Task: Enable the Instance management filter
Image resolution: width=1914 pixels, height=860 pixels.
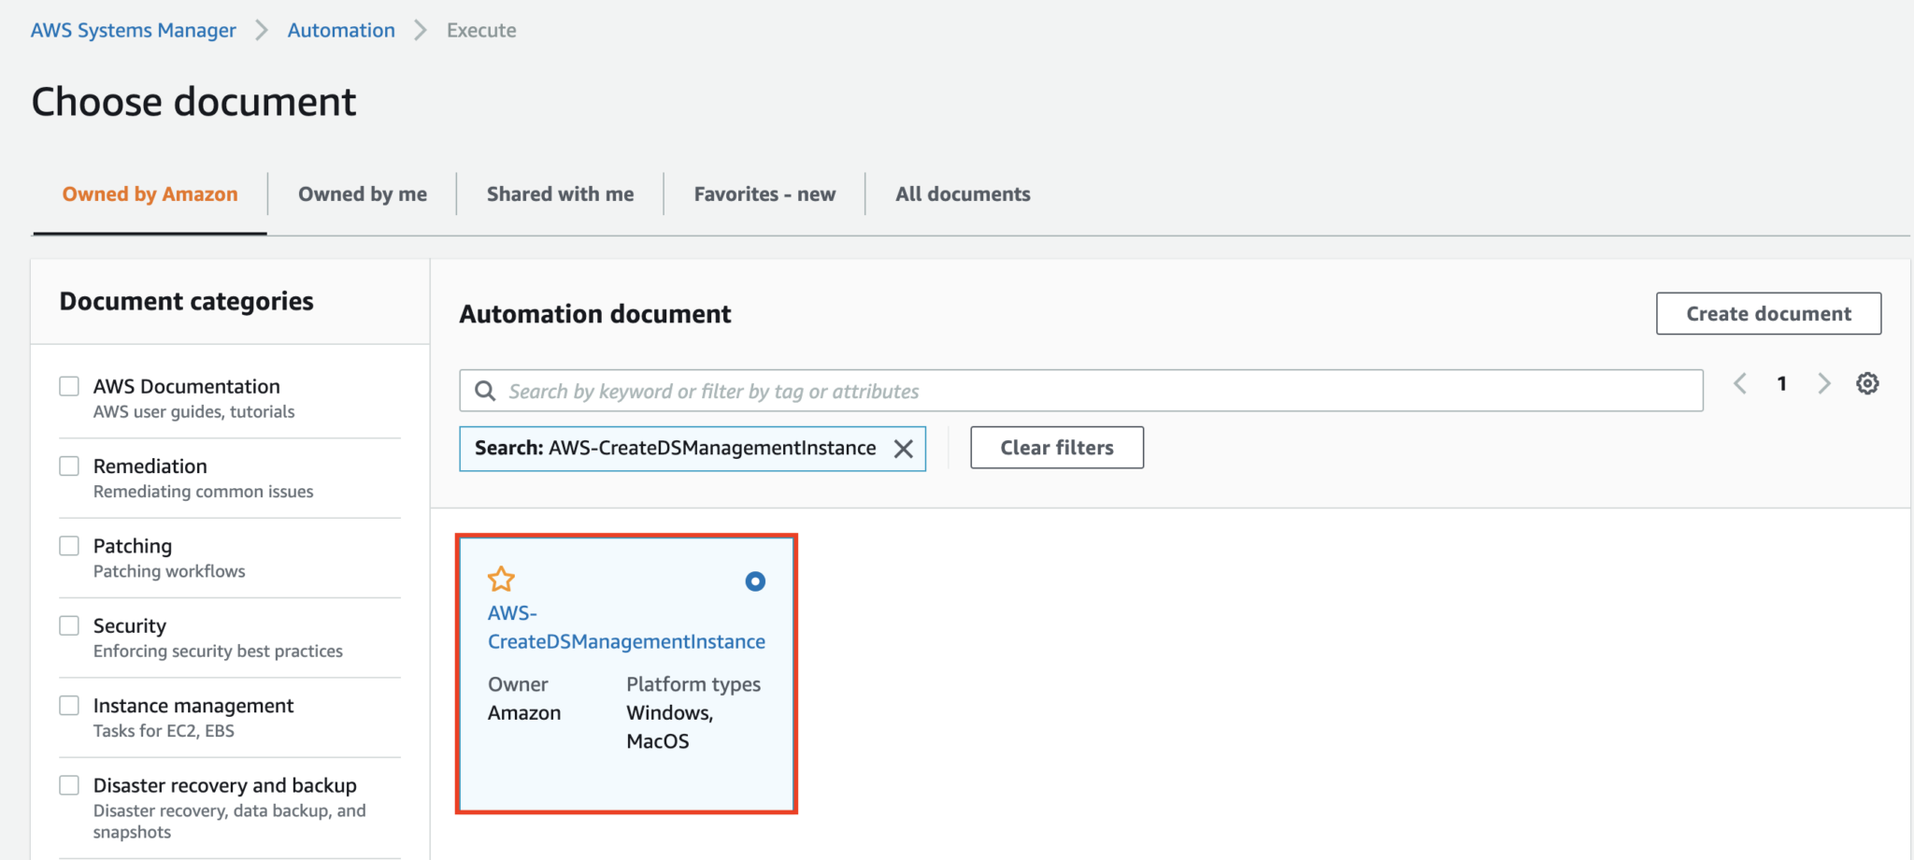Action: (x=69, y=705)
